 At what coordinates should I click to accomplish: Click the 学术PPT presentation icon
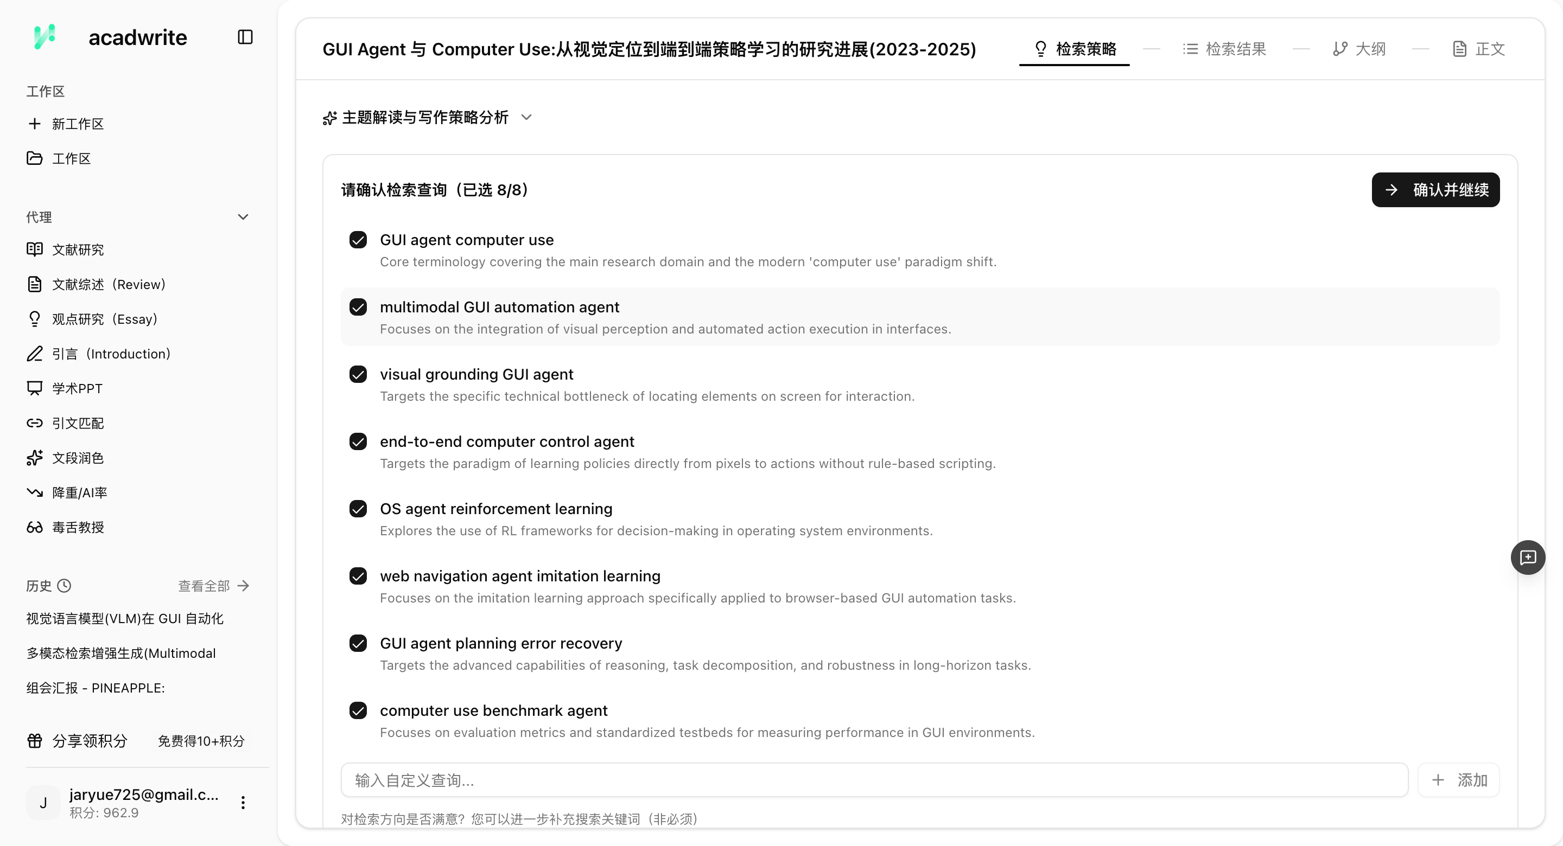(35, 388)
